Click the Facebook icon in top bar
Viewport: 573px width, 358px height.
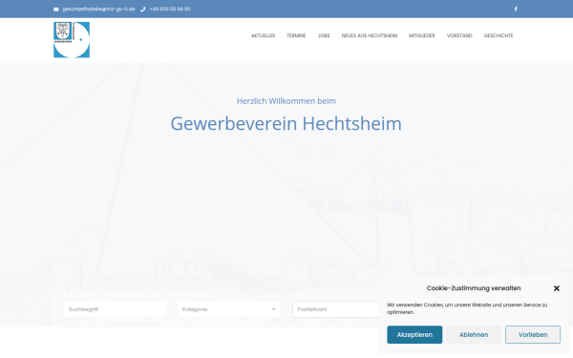coord(516,9)
